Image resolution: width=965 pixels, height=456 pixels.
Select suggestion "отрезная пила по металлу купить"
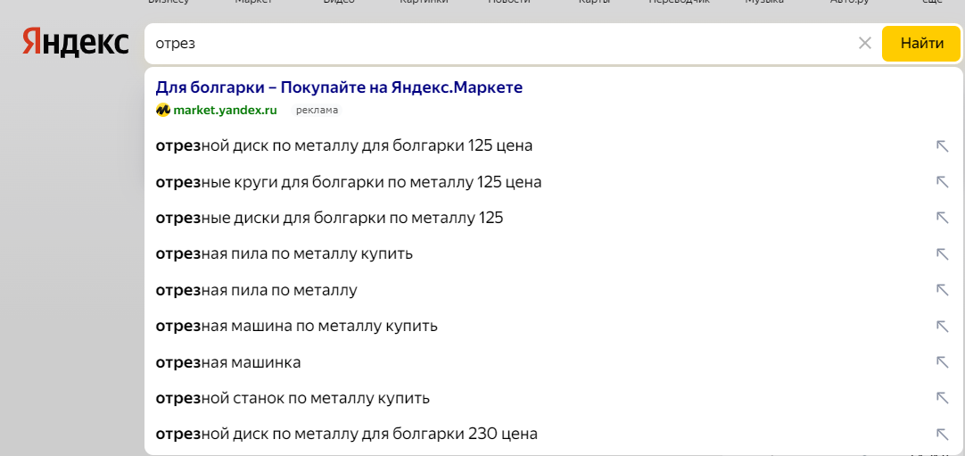pos(553,253)
